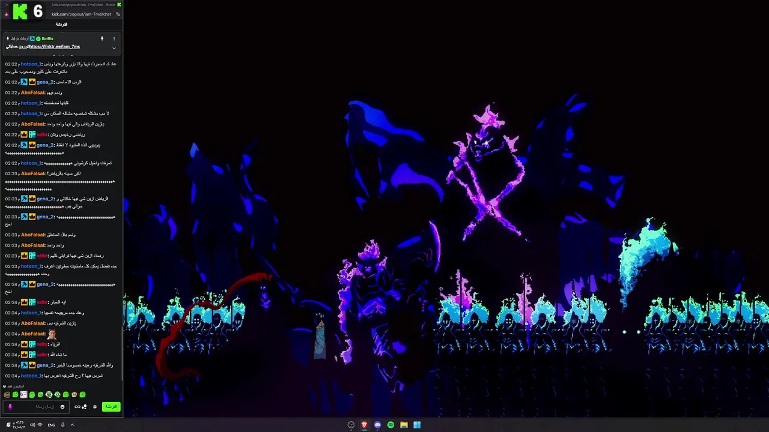Open the volume speaker tray icon

(x=32, y=425)
